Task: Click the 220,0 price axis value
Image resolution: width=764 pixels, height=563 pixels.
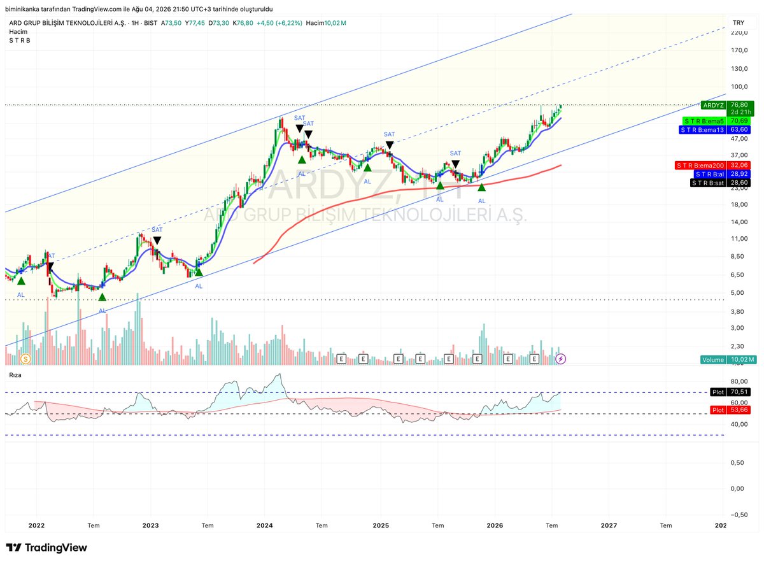Action: pos(739,33)
